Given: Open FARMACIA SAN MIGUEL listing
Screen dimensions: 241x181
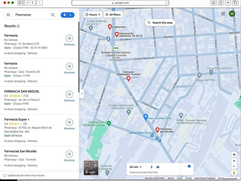Looking at the screenshot, I should coord(22,91).
